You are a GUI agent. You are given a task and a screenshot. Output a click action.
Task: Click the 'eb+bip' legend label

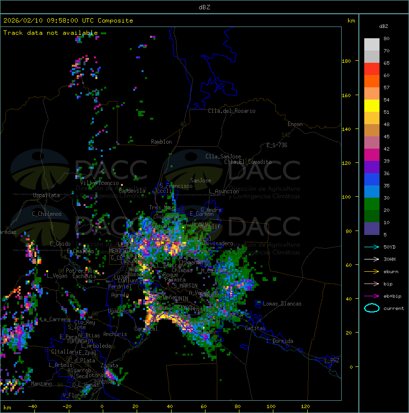[x=392, y=296]
